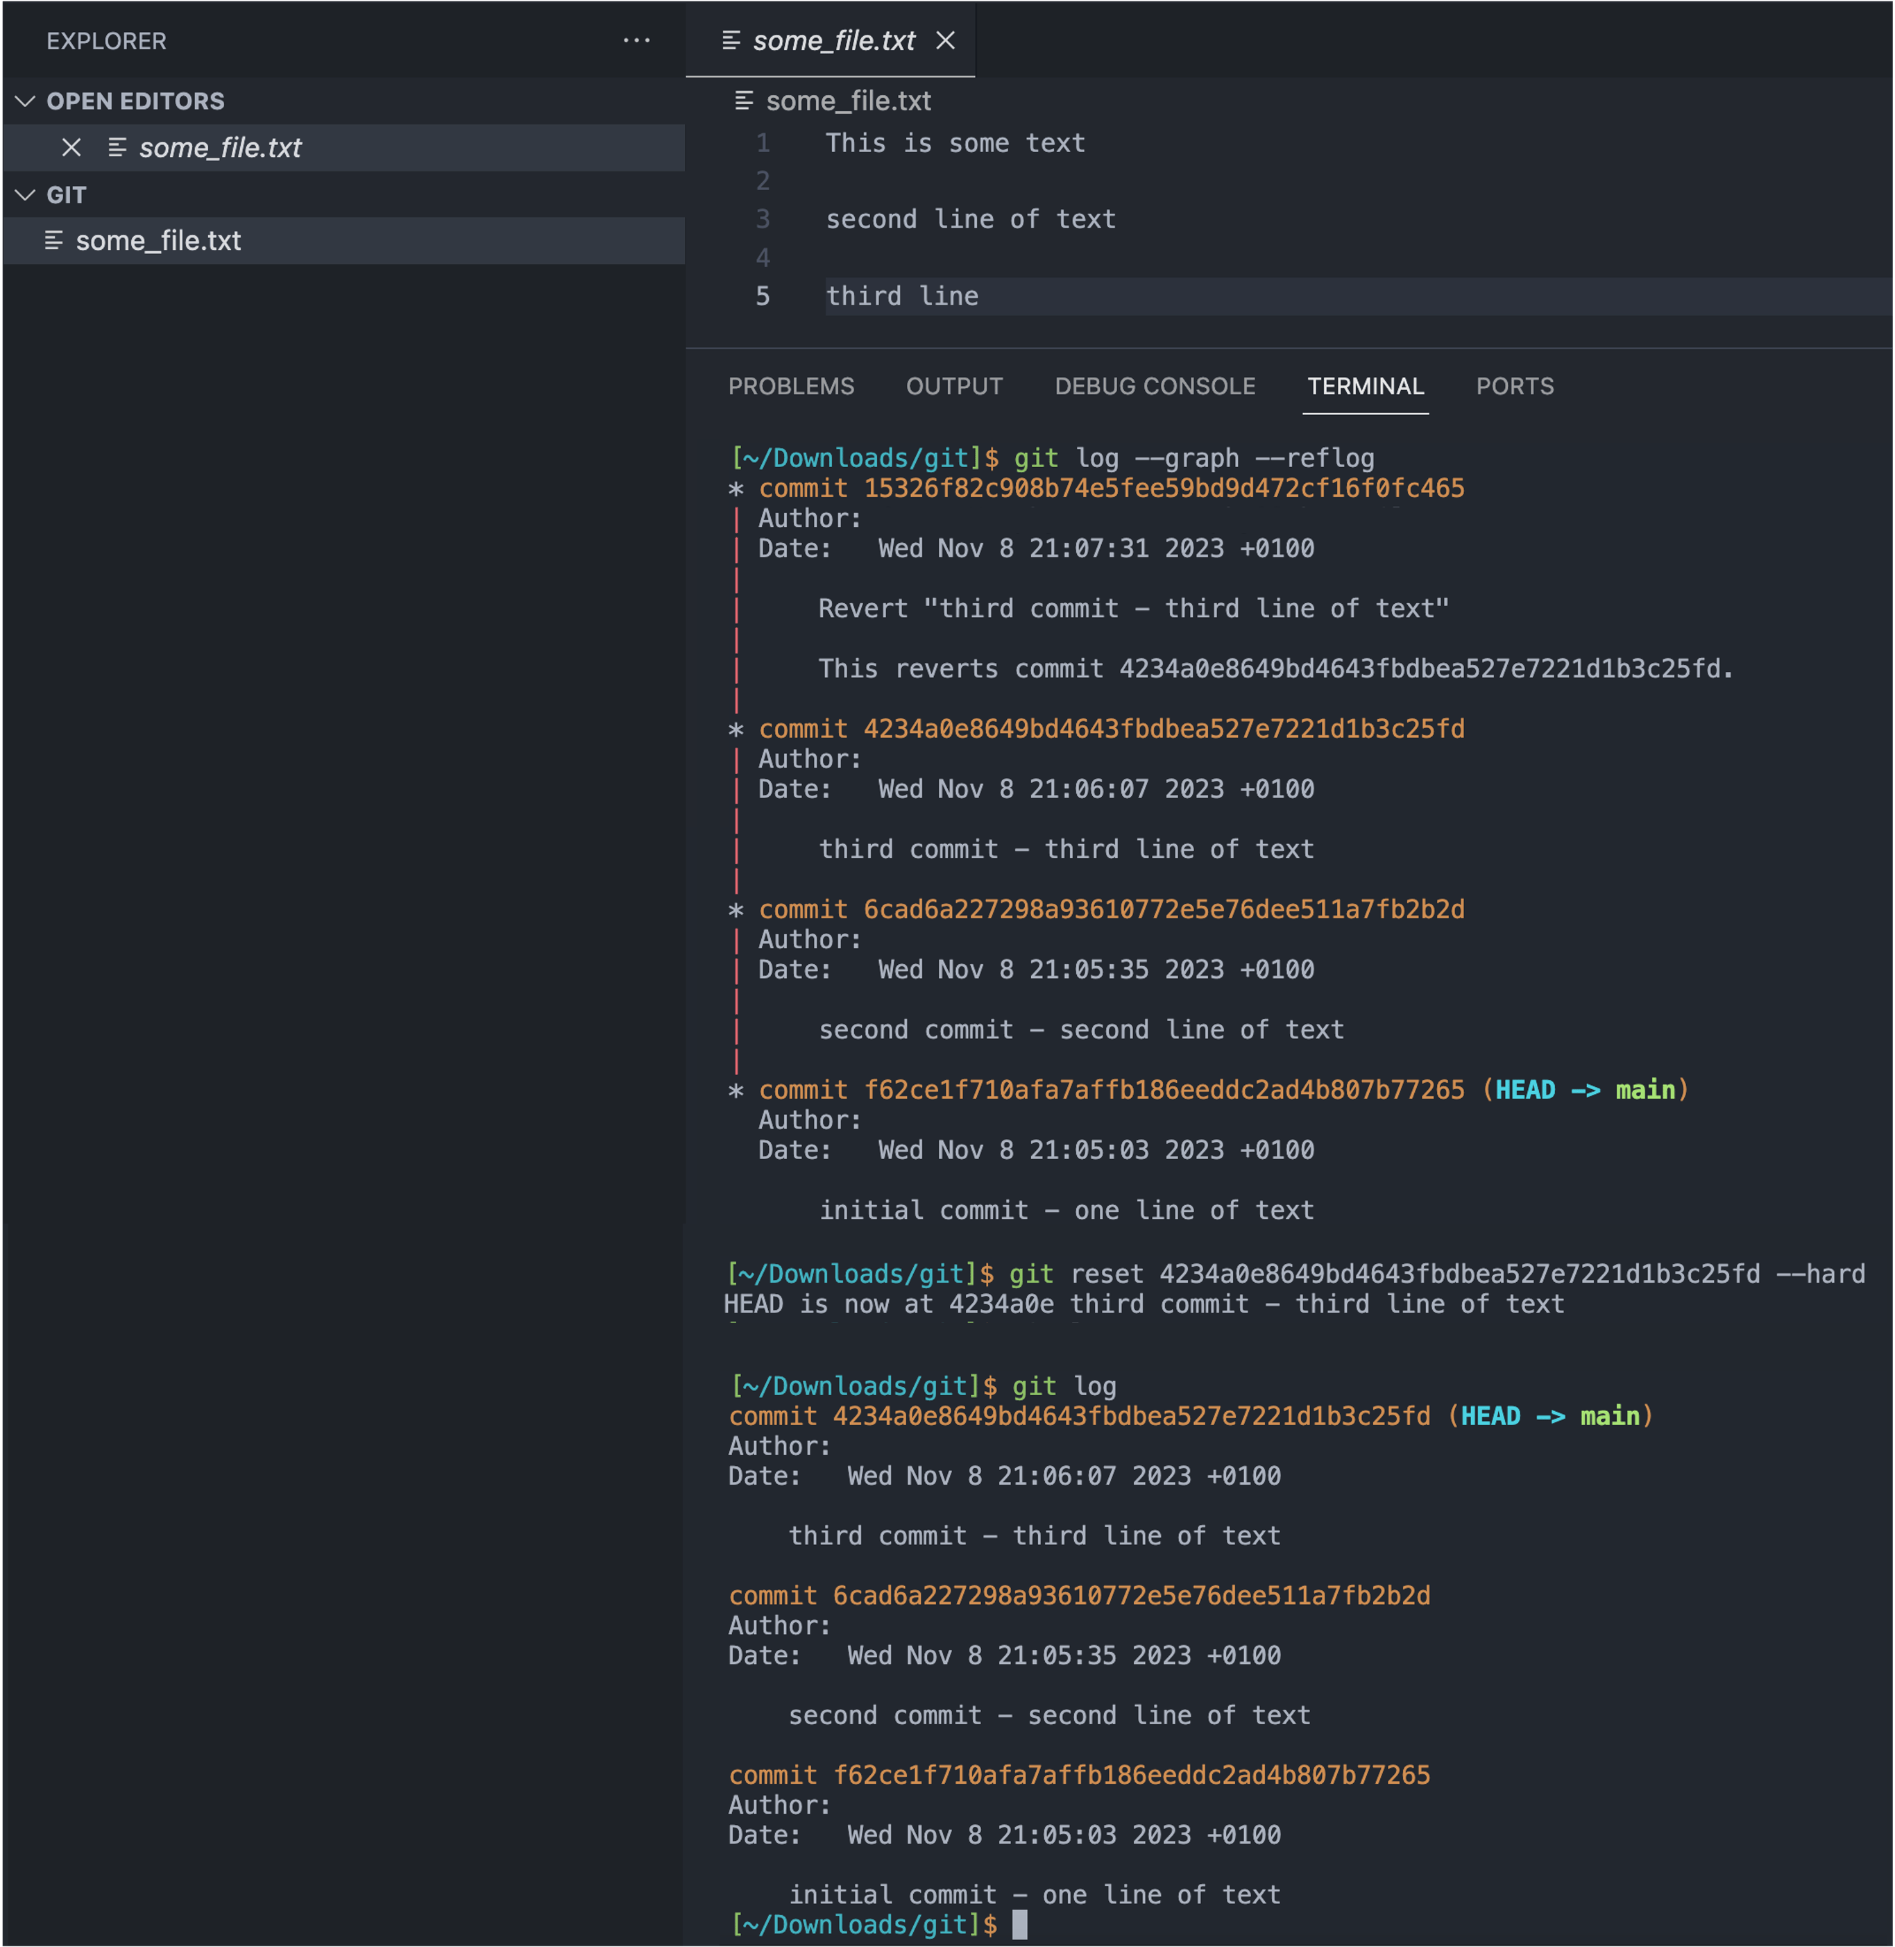
Task: Click line number 3 in the gutter
Action: click(x=763, y=219)
